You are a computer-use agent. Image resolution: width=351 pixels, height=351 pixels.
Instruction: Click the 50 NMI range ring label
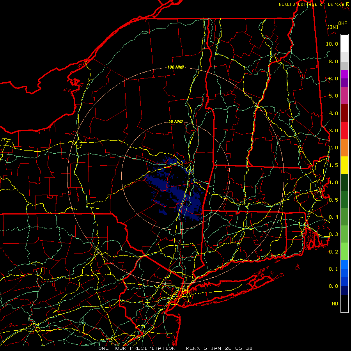(x=175, y=121)
